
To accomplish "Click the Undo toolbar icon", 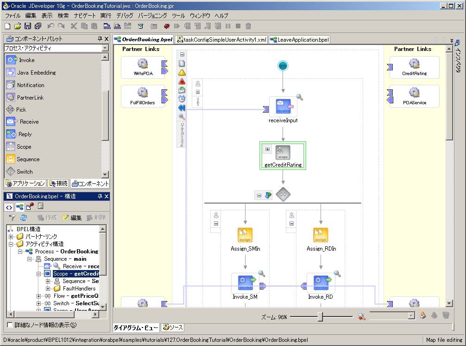I will tap(50, 26).
